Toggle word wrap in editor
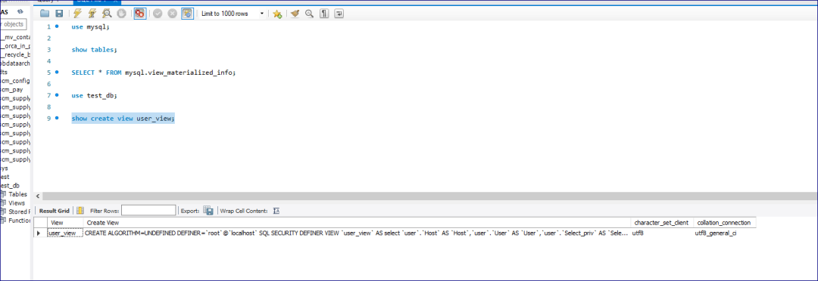This screenshot has width=818, height=281. point(339,14)
